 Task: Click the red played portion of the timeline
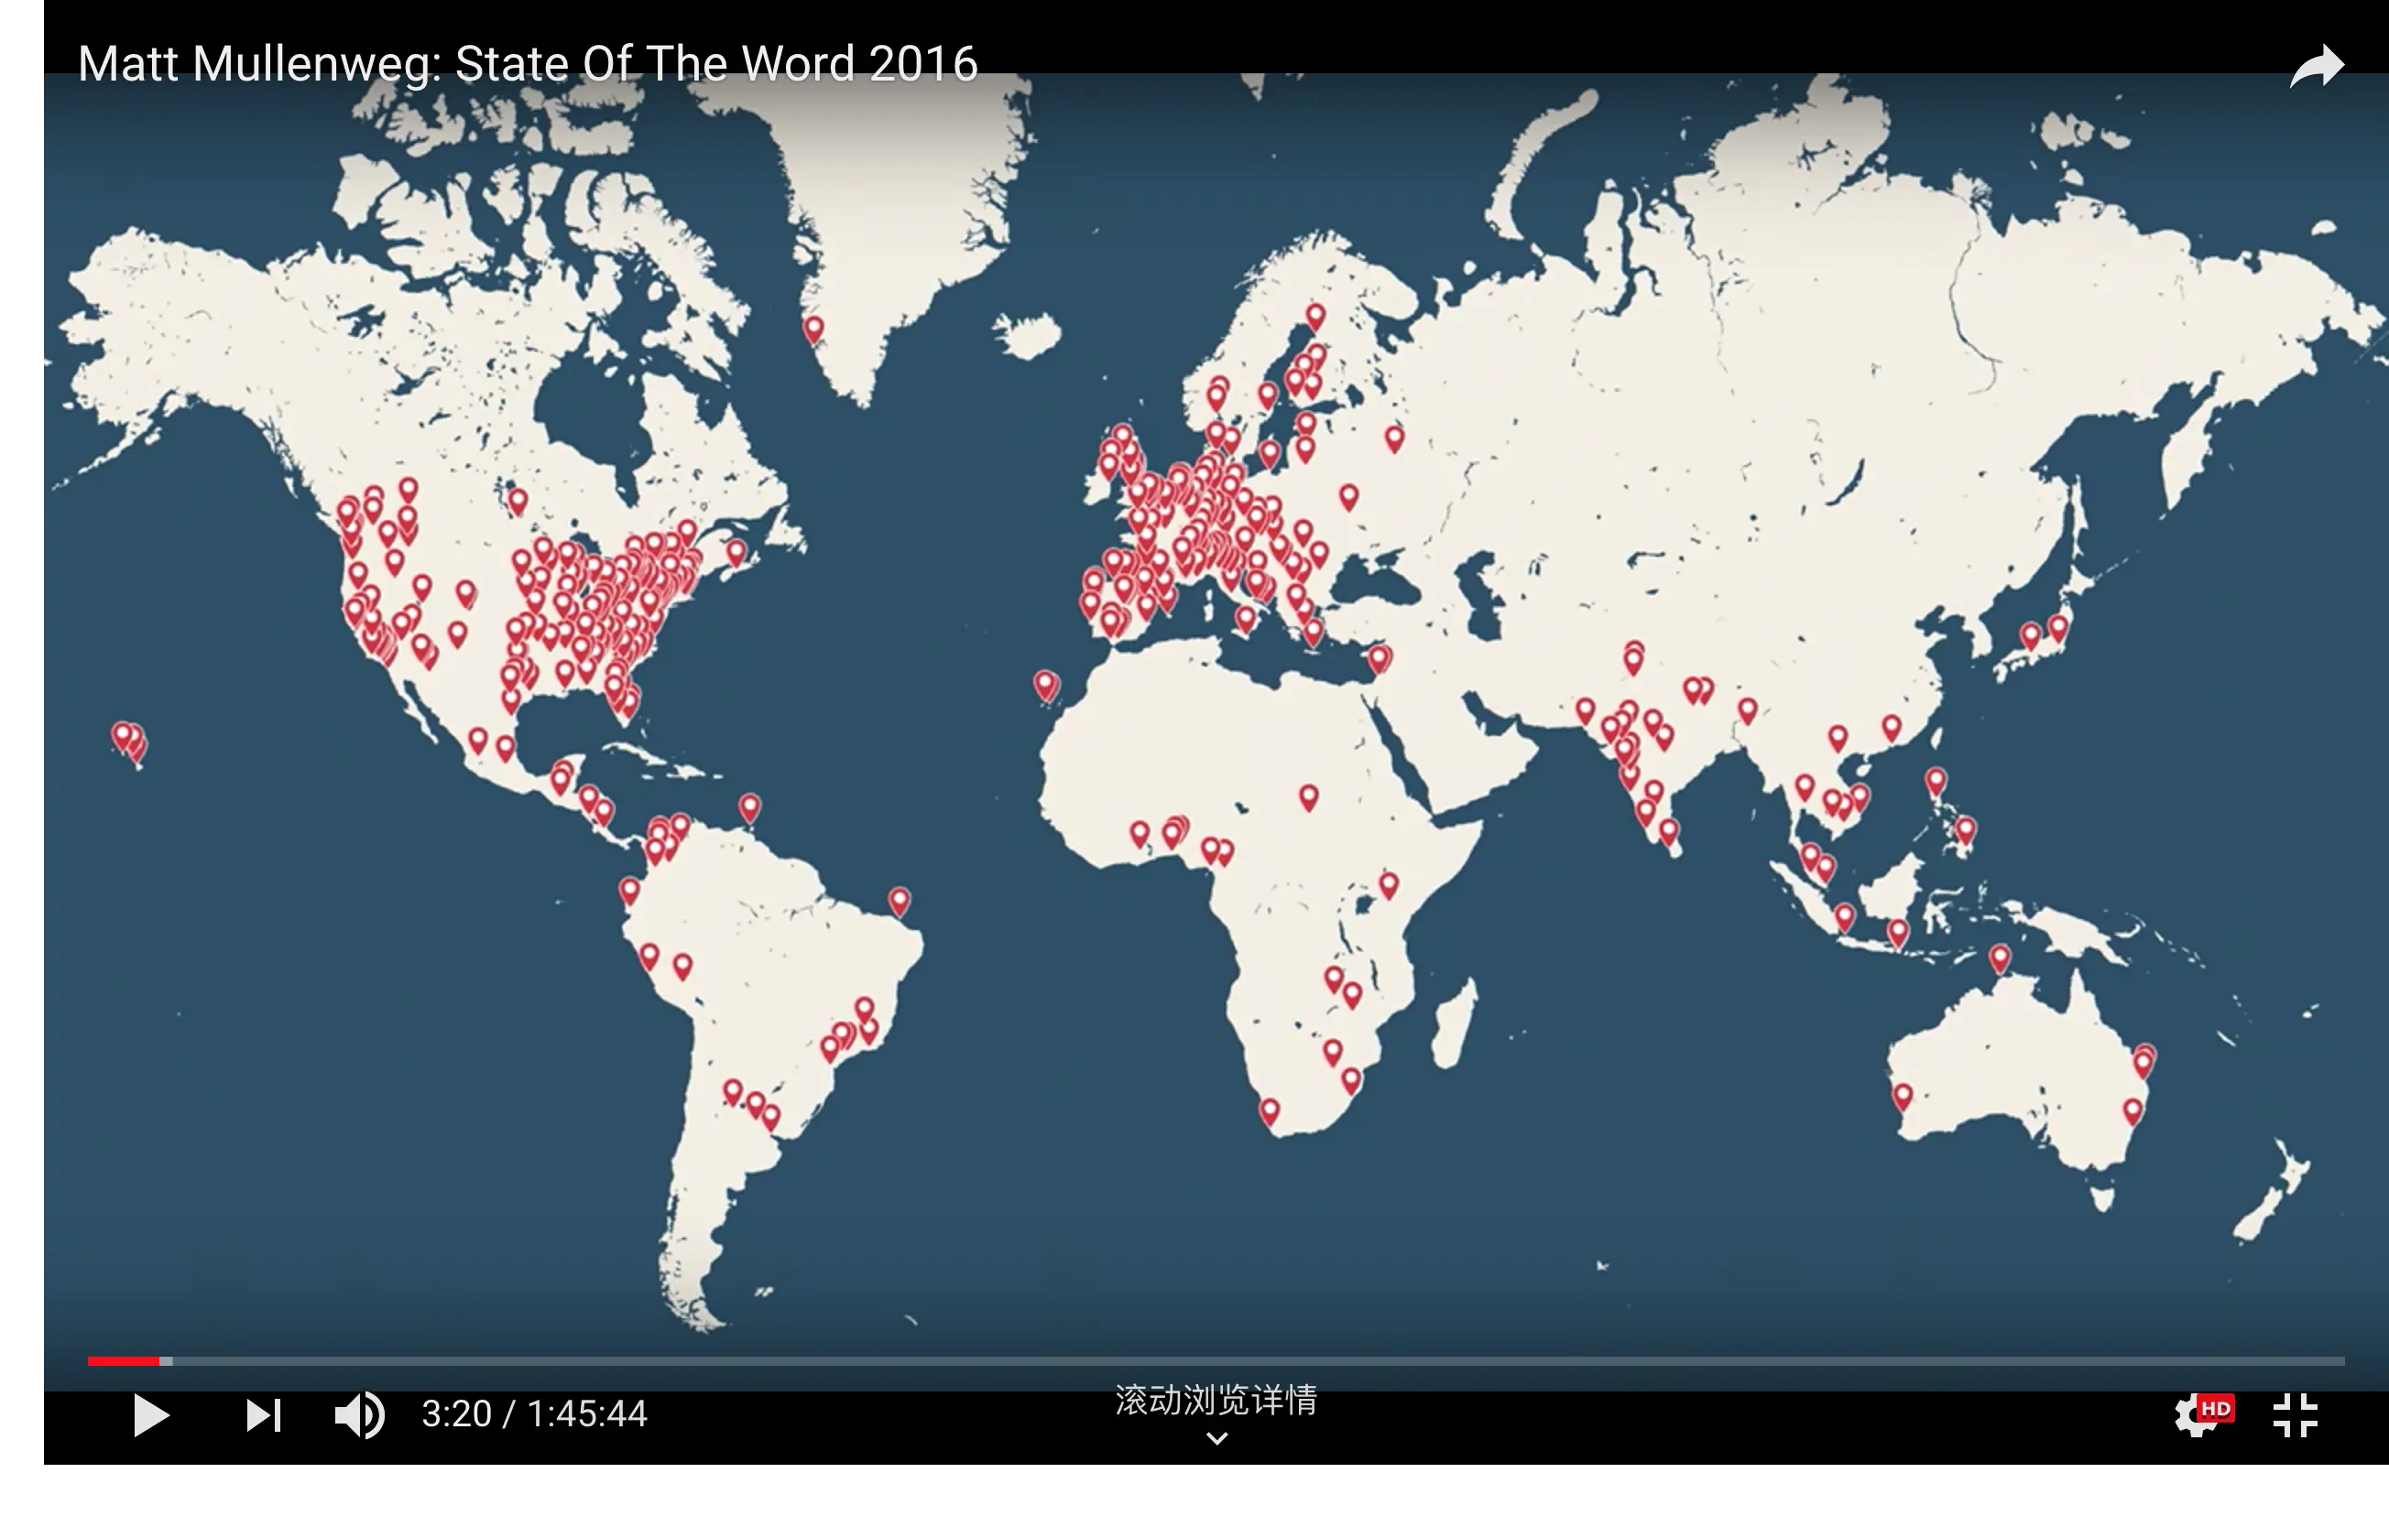(123, 1361)
